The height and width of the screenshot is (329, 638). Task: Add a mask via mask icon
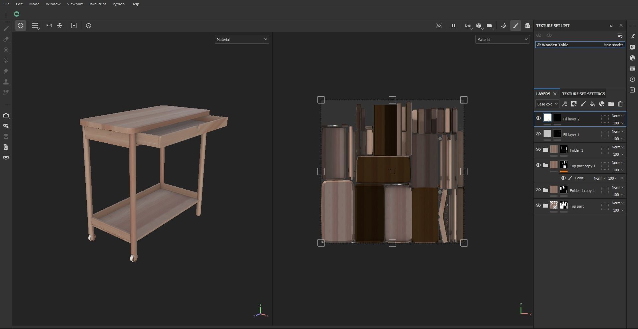(x=574, y=104)
